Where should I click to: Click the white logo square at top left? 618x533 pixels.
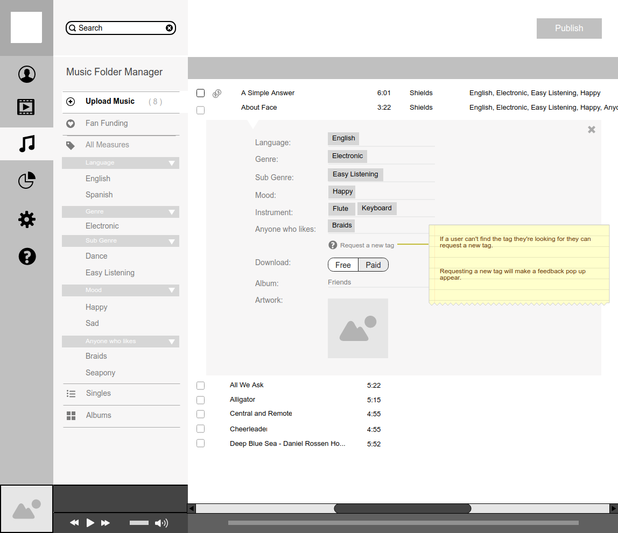point(26,27)
